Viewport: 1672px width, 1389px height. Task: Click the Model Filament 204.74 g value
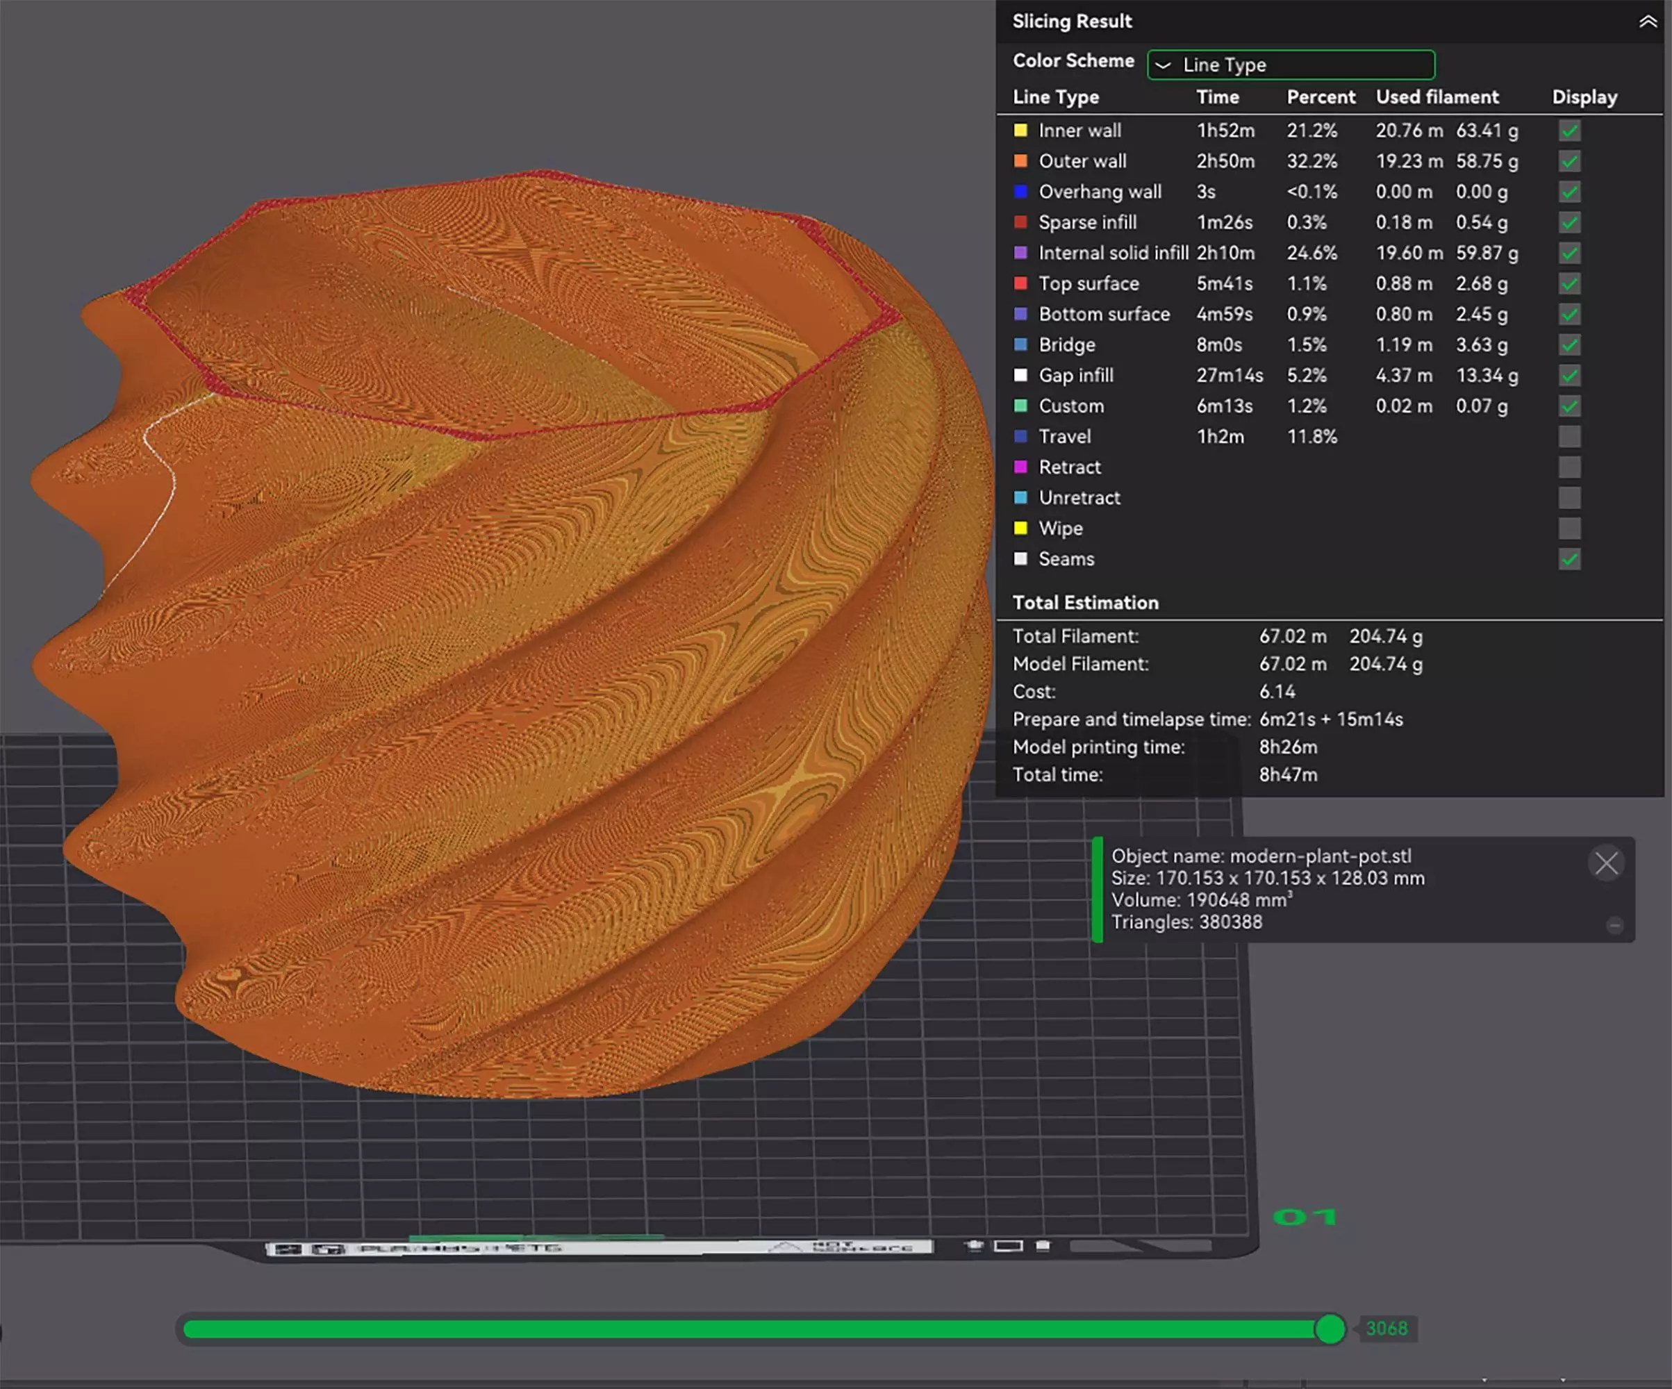click(x=1385, y=664)
